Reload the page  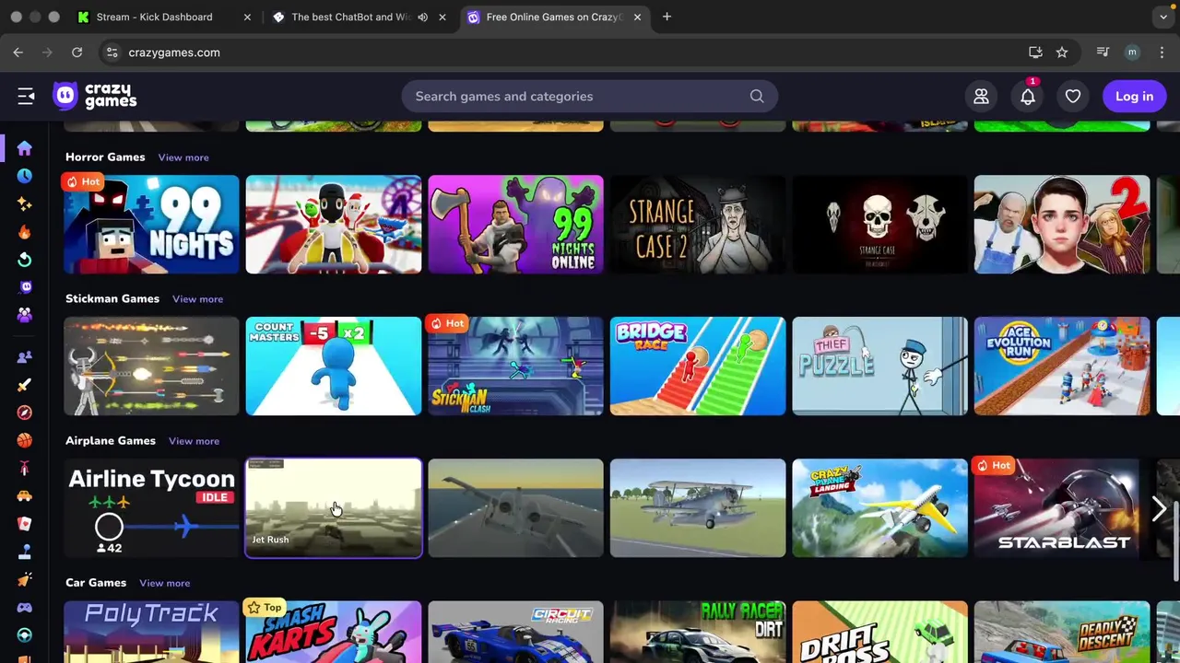click(x=77, y=52)
